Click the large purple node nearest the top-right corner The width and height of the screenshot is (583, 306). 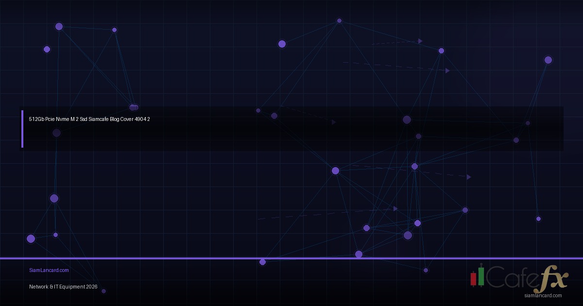[x=548, y=60]
